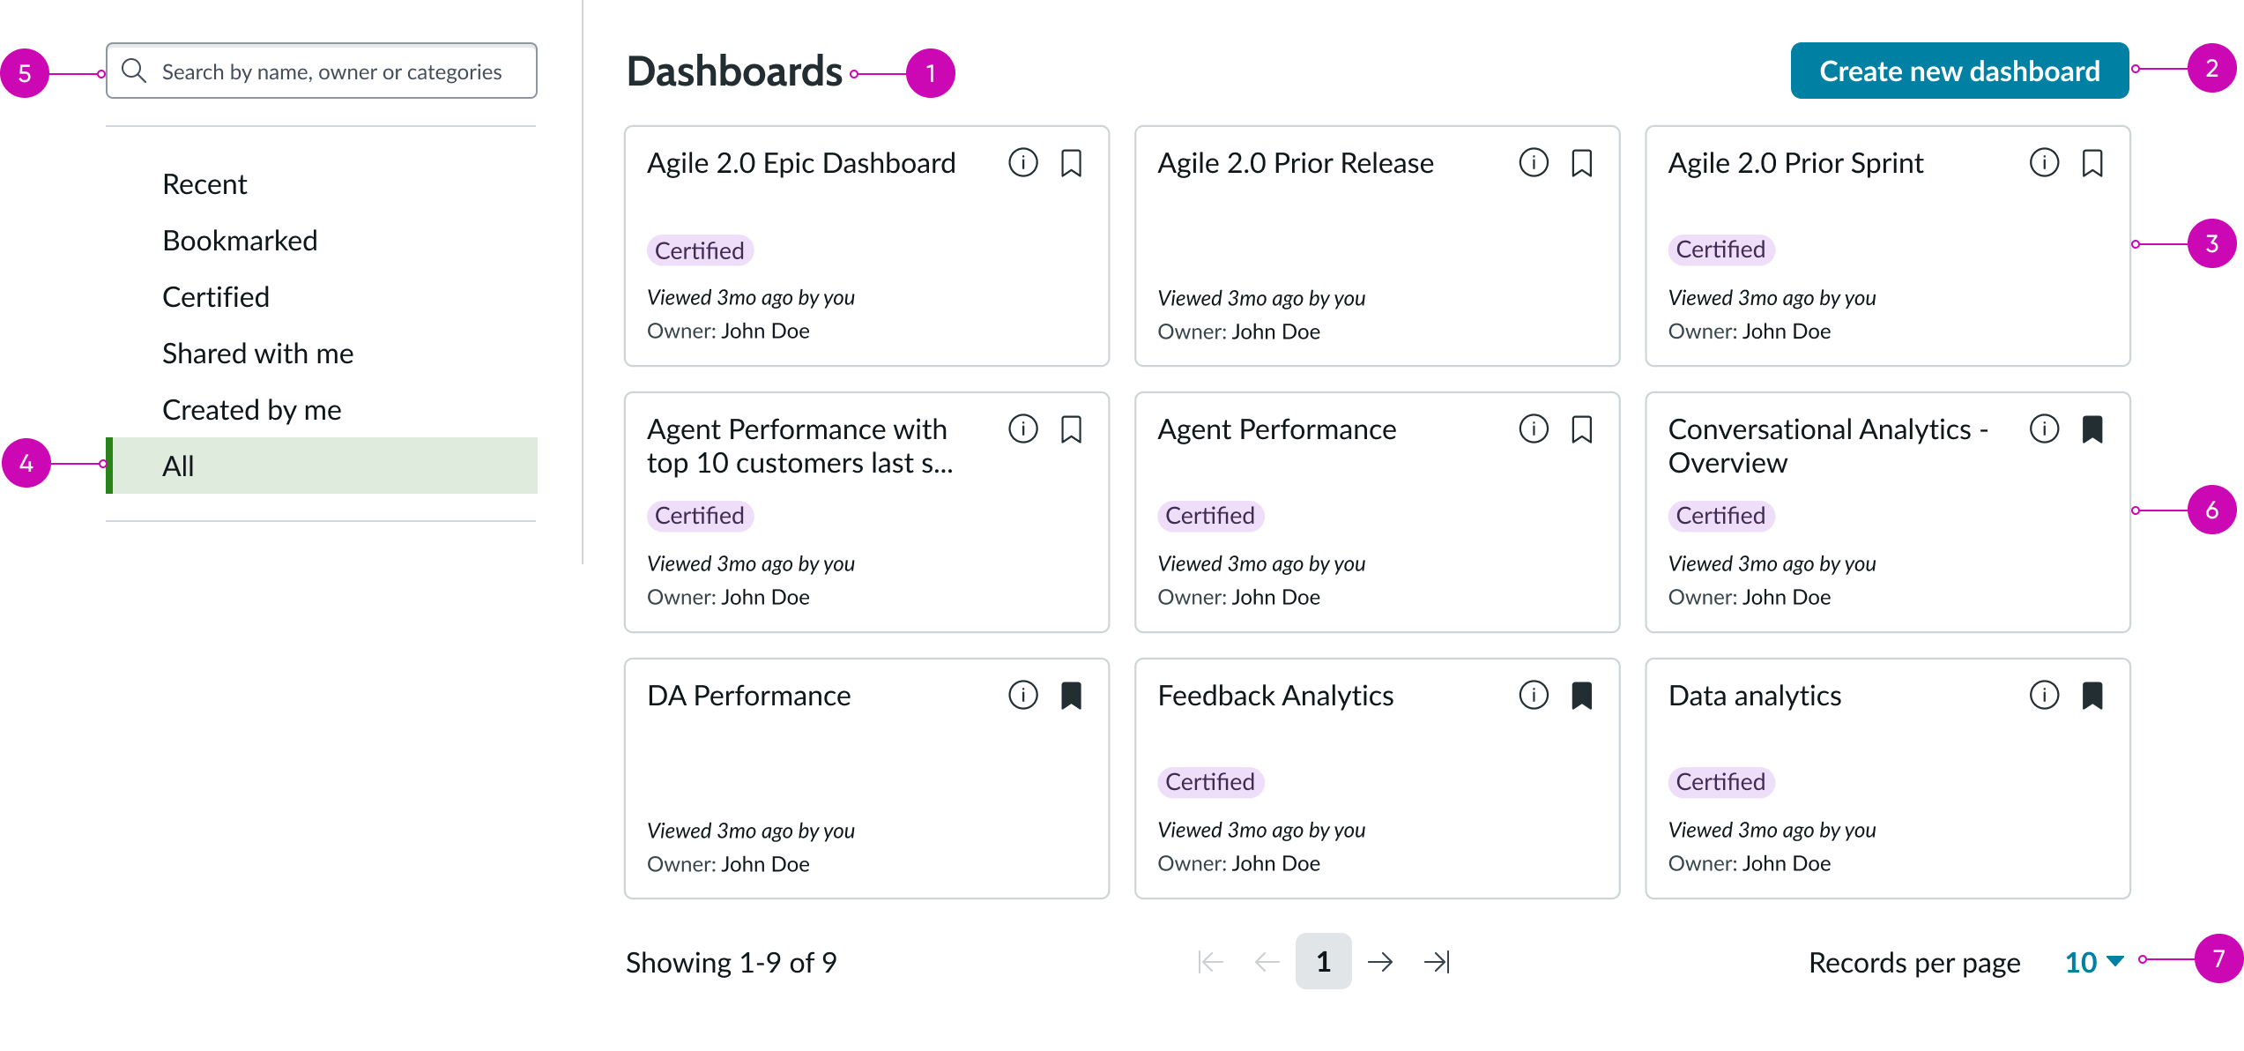Viewport: 2244px width, 1051px height.
Task: Open info popup for Data analytics dashboard
Action: pos(2044,695)
